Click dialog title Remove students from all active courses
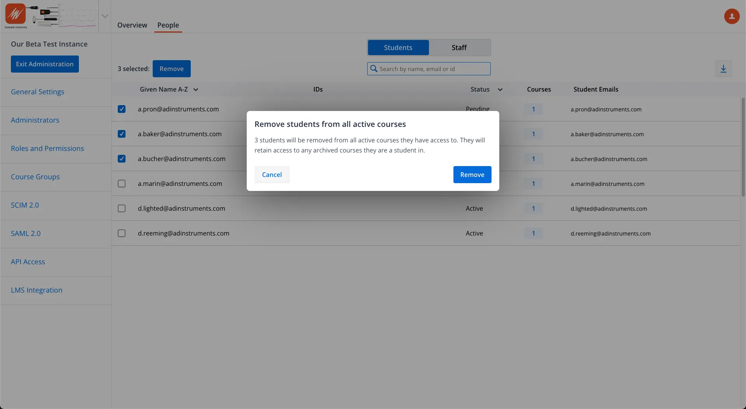746x409 pixels. coord(330,124)
